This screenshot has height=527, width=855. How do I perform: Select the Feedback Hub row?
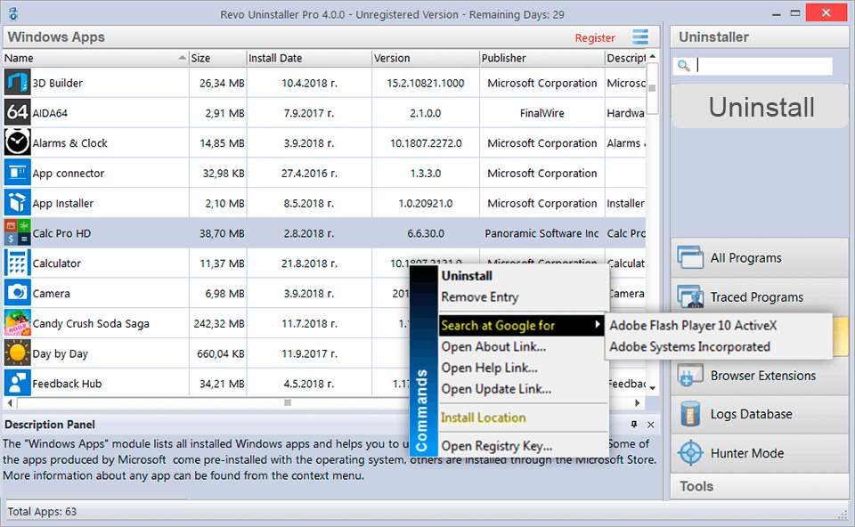(324, 383)
